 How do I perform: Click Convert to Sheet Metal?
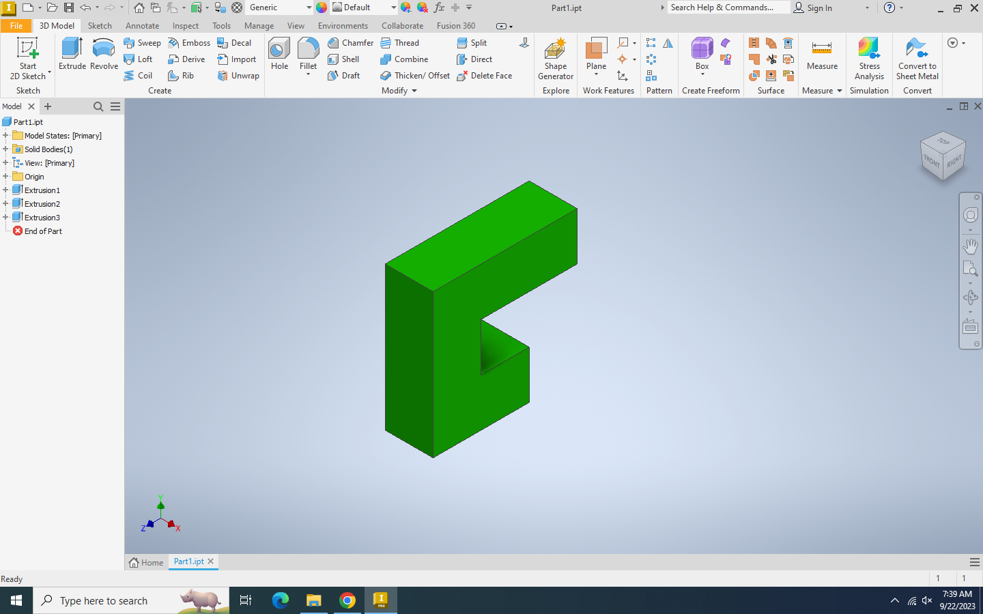[917, 58]
